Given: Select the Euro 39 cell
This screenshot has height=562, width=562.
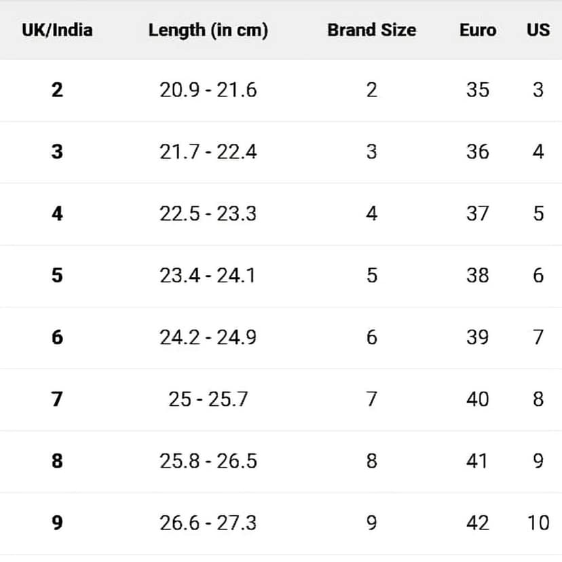Looking at the screenshot, I should 478,337.
